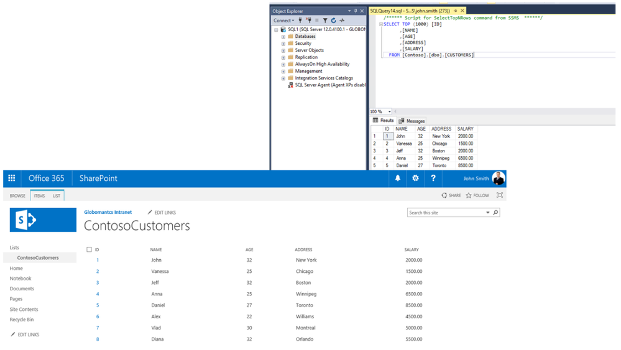
Task: Click the Databases folder icon
Action: 290,36
